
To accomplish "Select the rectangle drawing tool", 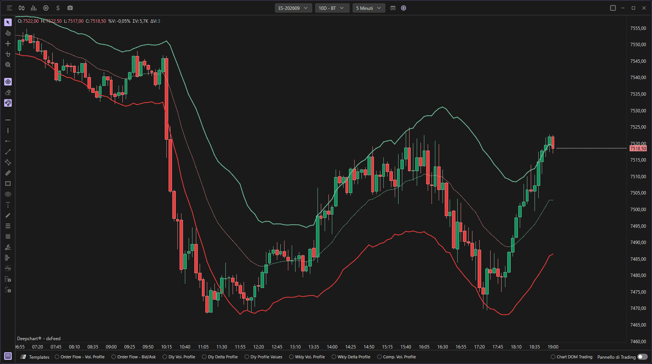I will coord(8,184).
